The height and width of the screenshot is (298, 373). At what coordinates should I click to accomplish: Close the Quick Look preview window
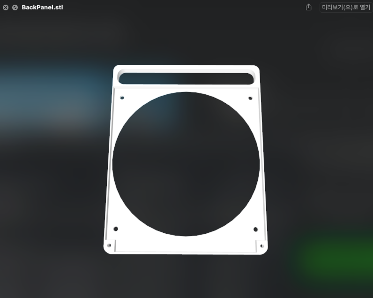pos(6,8)
